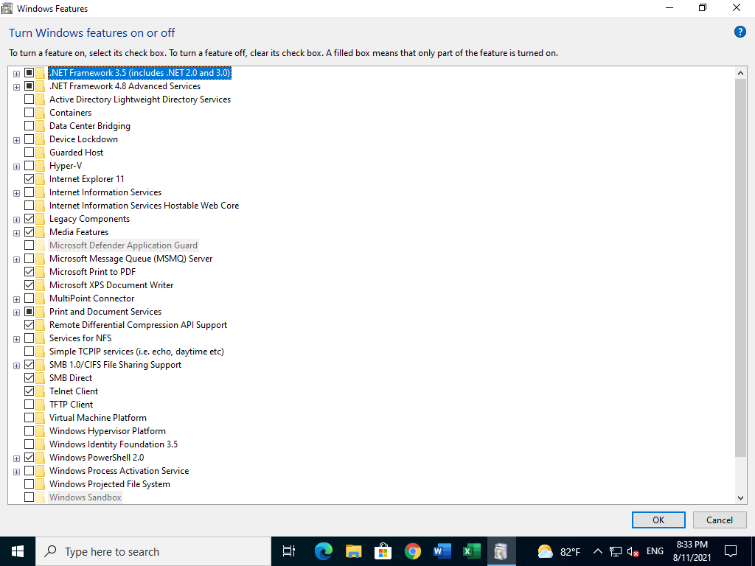Image resolution: width=755 pixels, height=566 pixels.
Task: Open the weather widget showing 82°F
Action: [559, 551]
